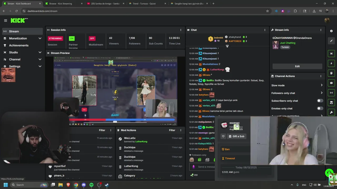Toggle the lightning bolt widget icon in sidebar
The width and height of the screenshot is (337, 189).
(x=331, y=63)
